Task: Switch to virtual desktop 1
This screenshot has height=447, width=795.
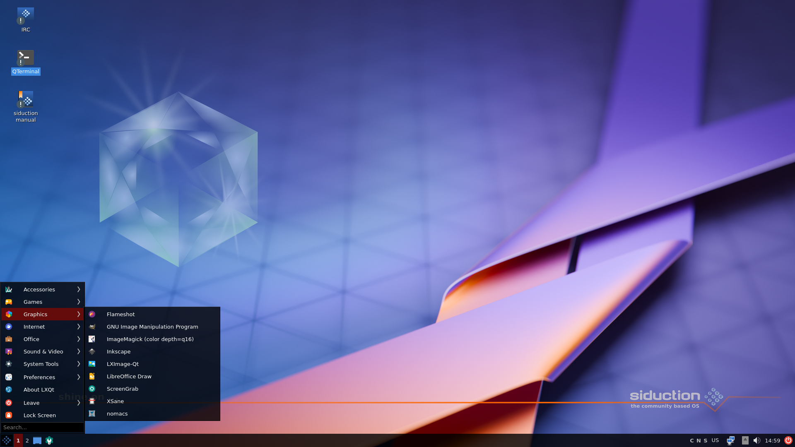Action: (18, 440)
